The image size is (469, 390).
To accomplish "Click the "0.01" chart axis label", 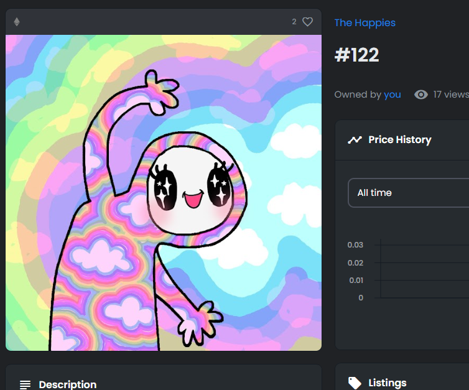I will 356,281.
